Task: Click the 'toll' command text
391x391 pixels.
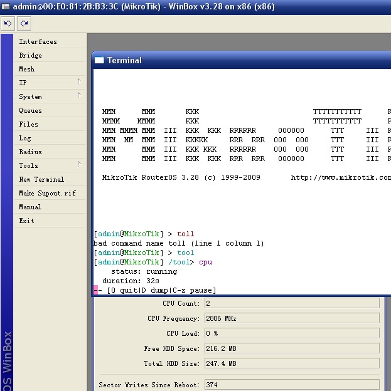Action: coord(186,234)
